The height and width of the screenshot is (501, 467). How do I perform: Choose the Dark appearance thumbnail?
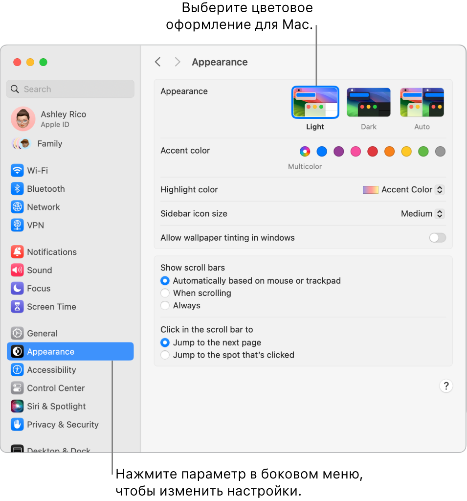click(x=369, y=102)
